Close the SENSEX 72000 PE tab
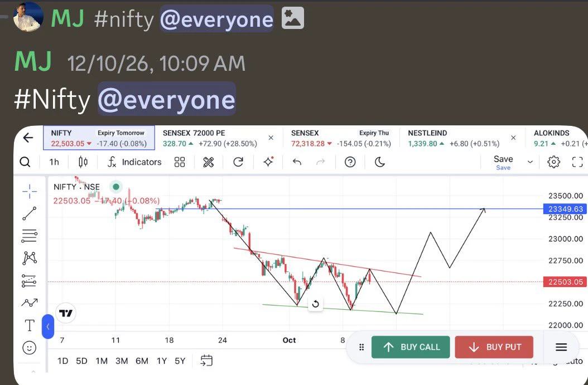The width and height of the screenshot is (588, 385). (271, 138)
